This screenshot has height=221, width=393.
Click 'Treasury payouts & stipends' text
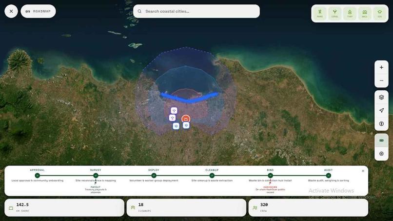96,191
